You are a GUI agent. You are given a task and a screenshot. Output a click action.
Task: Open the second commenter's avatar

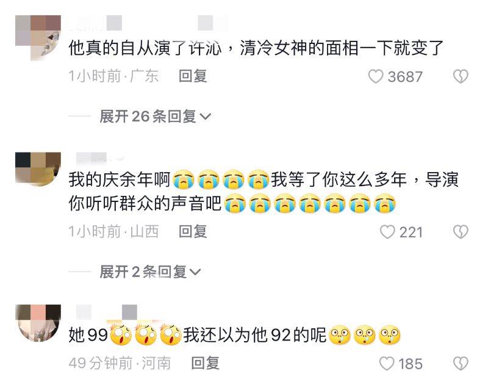(38, 169)
